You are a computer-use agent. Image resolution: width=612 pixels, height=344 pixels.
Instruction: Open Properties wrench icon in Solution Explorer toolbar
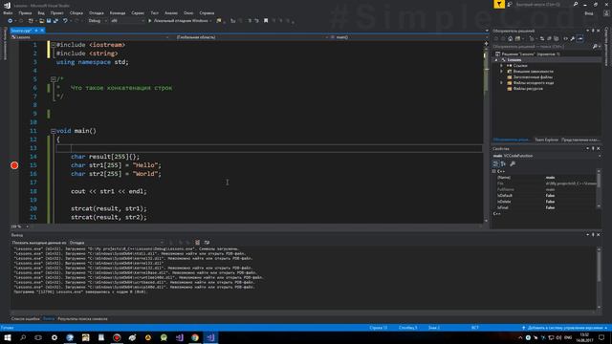pyautogui.click(x=573, y=38)
